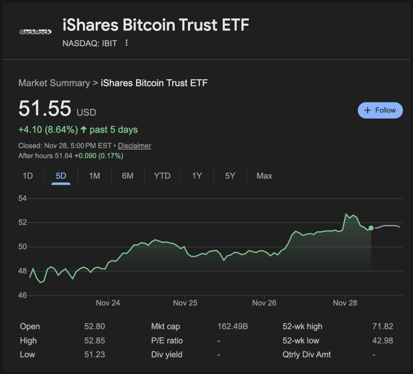Screen dimensions: 413x374
Task: Click the iShares Bitcoin Trust ETF title
Action: click(x=156, y=25)
